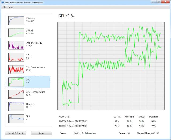Click the Reset button

(42, 133)
